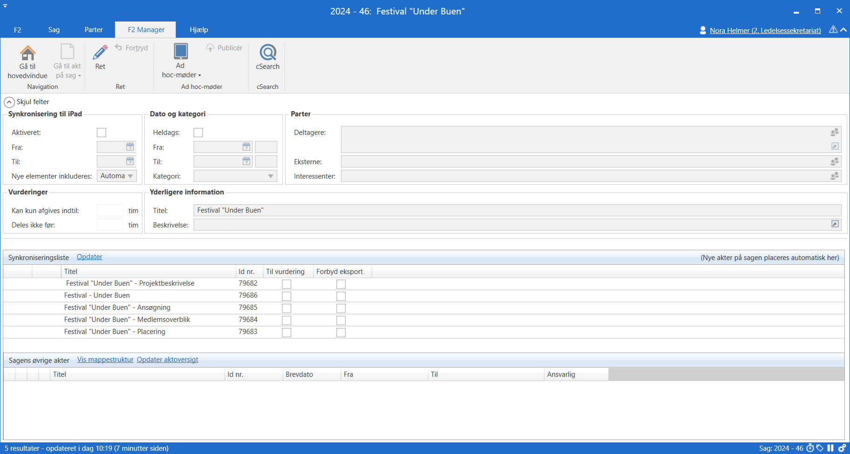Open the Hjælp tab
This screenshot has width=850, height=454.
pos(199,30)
